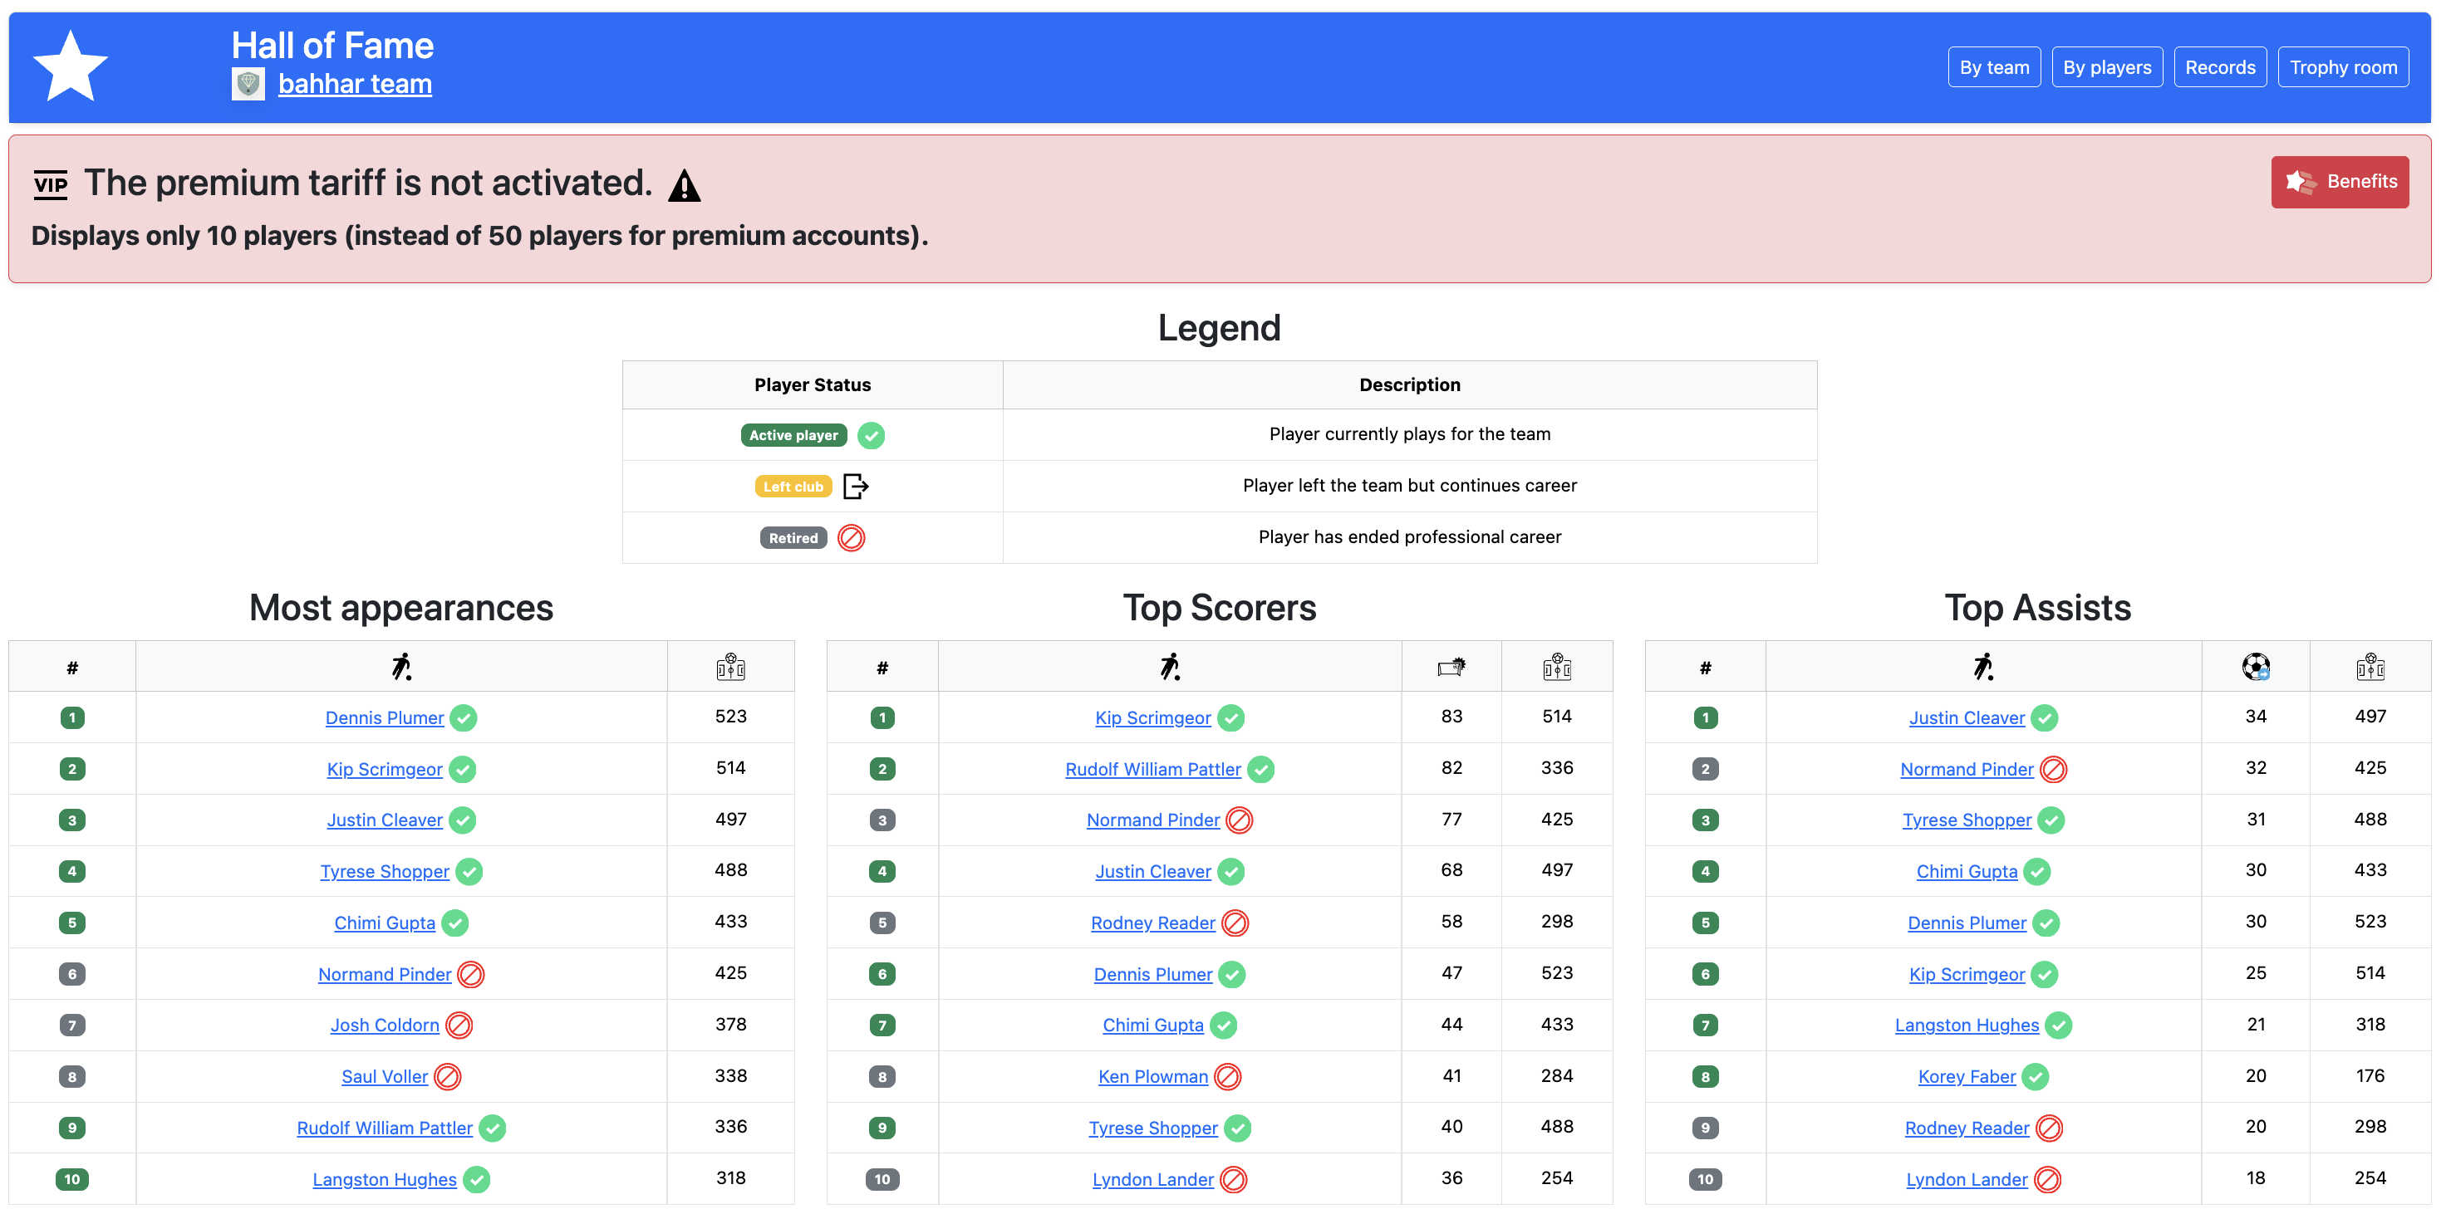Click the Description column header in Legend
2446x1214 pixels.
pyautogui.click(x=1409, y=385)
